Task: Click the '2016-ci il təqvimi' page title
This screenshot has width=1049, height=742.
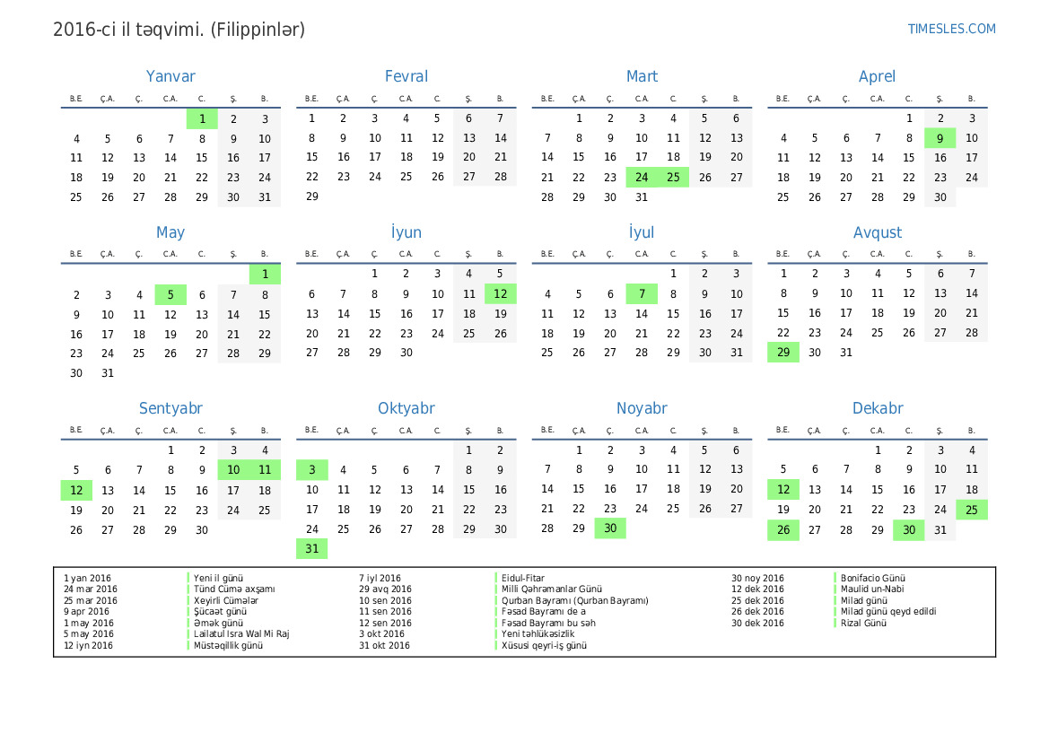Action: coord(179,30)
